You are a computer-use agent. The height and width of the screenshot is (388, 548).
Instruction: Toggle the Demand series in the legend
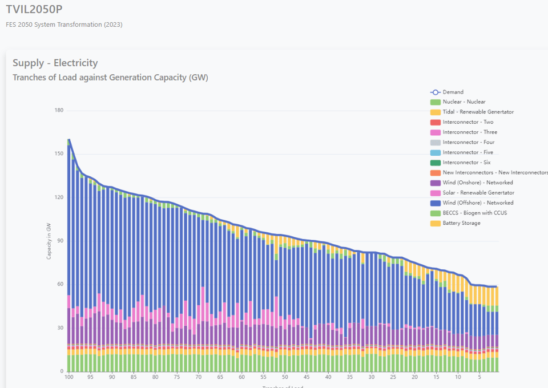[x=446, y=92]
